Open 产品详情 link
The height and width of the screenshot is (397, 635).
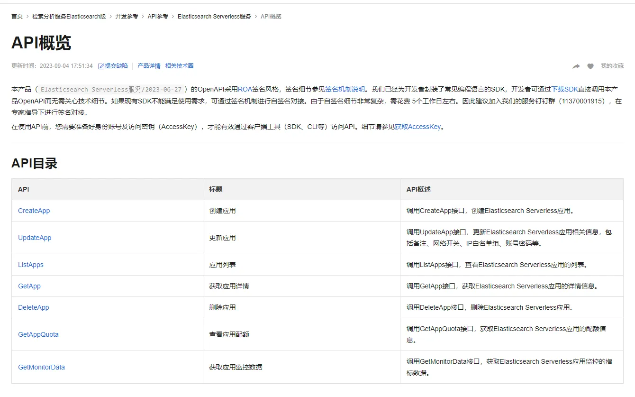[149, 66]
